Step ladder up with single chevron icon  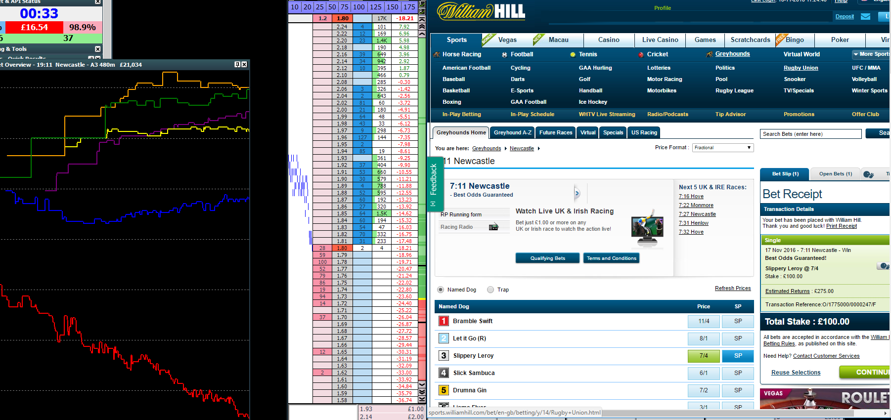point(422,34)
